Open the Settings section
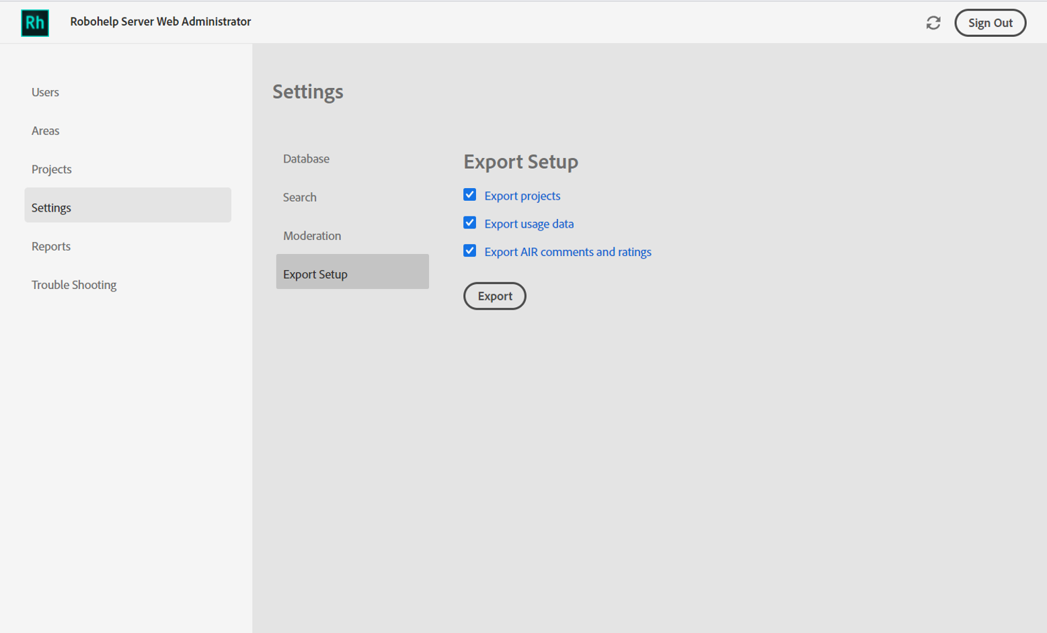This screenshot has height=633, width=1047. pyautogui.click(x=50, y=207)
